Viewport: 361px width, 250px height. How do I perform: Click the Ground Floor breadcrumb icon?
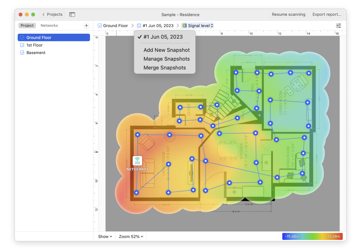click(100, 26)
